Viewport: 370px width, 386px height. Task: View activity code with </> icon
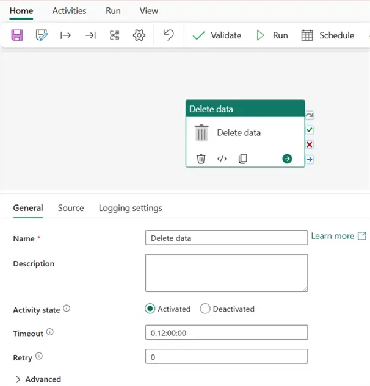(x=222, y=159)
